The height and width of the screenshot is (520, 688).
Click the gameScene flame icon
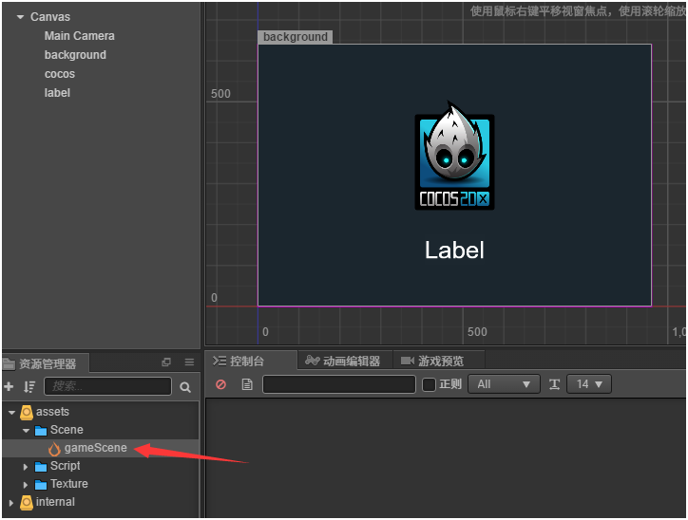(x=54, y=449)
